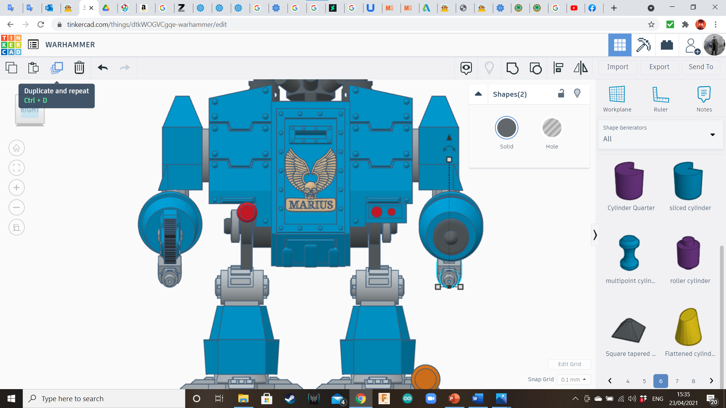Screen dimensions: 726x408
Task: Select the Mirror tool icon
Action: point(580,68)
